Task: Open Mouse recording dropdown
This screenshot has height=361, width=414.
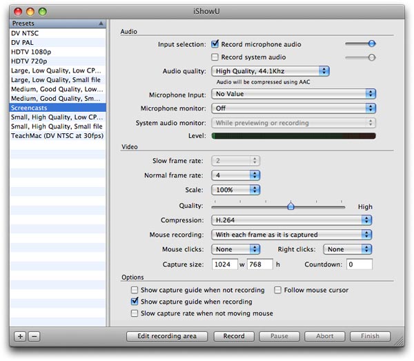Action: click(x=291, y=235)
